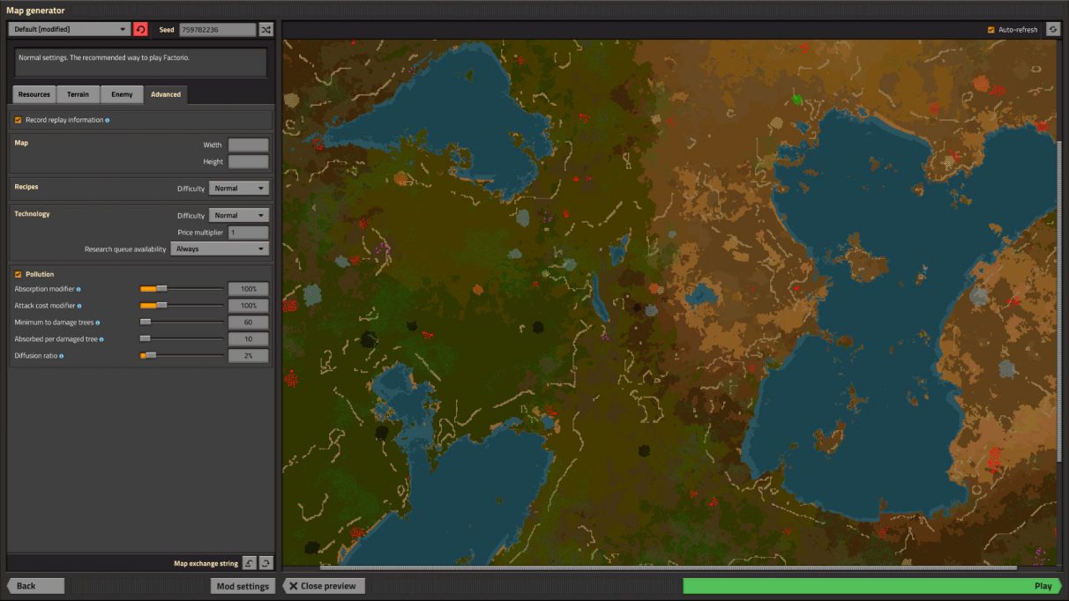Click the Back button
The width and height of the screenshot is (1069, 601).
[x=36, y=586]
